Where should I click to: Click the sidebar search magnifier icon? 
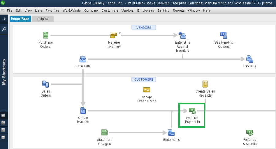pyautogui.click(x=4, y=29)
